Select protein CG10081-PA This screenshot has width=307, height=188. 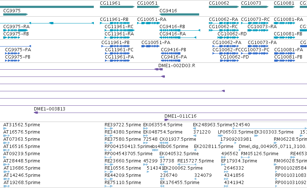[285, 53]
